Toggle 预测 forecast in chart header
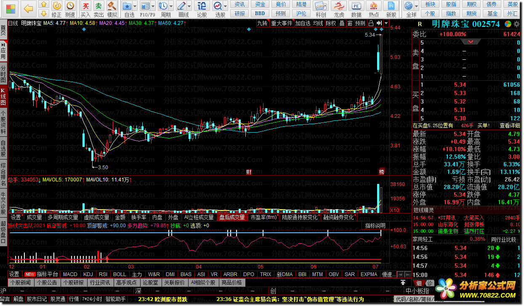Viewport: 524px width, 306px height. click(x=360, y=23)
